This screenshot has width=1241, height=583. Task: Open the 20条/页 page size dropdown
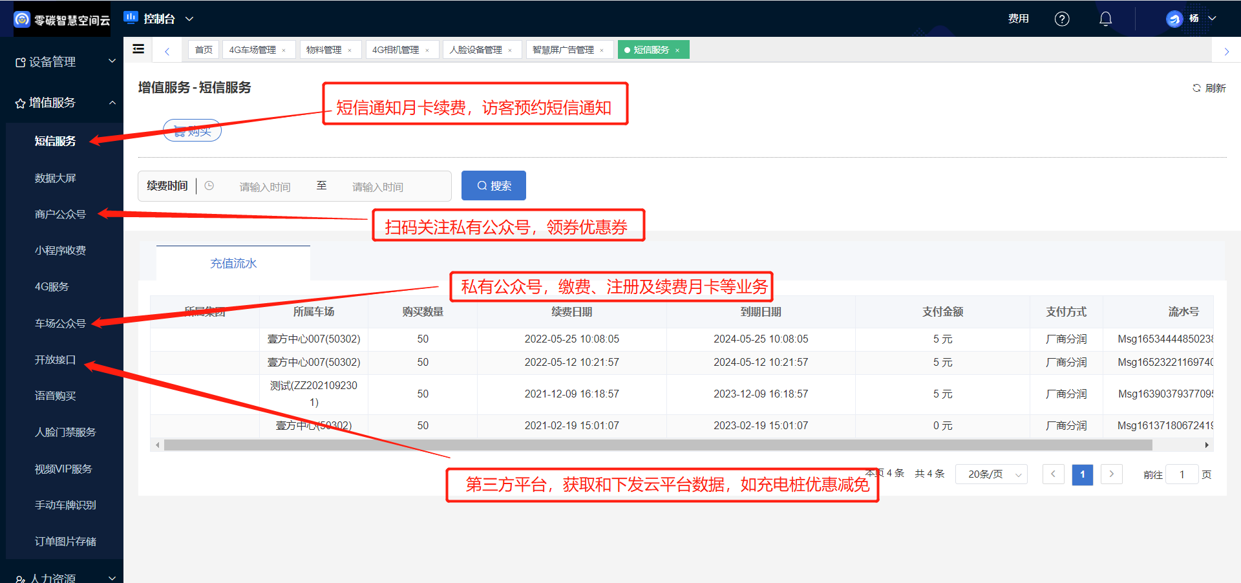(x=991, y=474)
